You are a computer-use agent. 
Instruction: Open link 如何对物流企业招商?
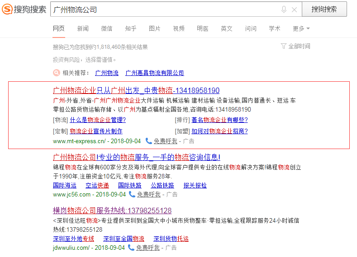[219, 131]
